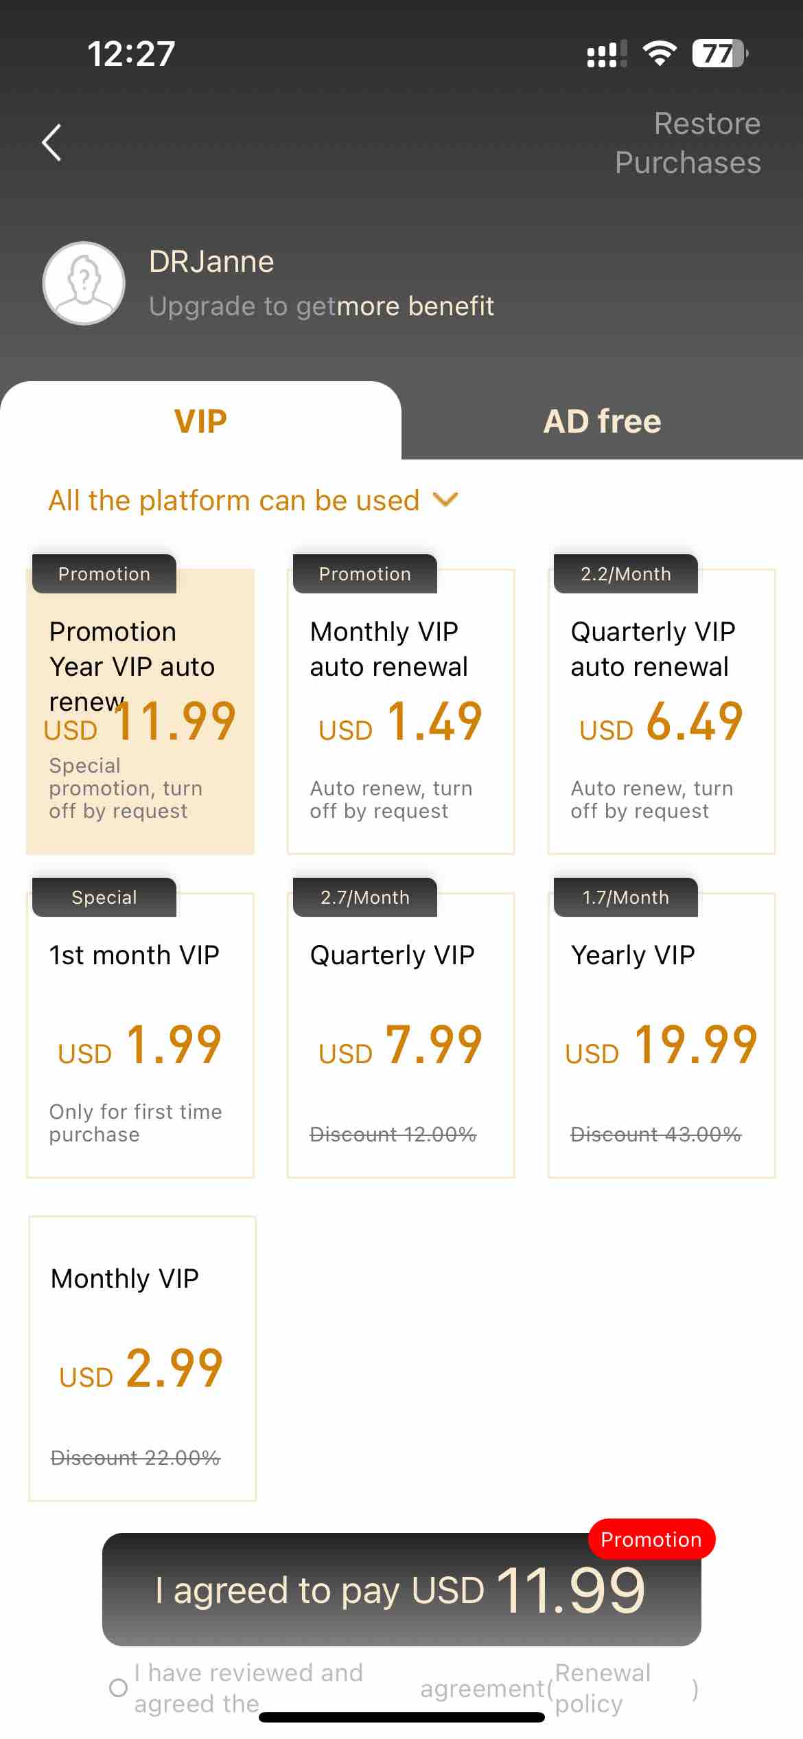Tap the red Promotion badge
The image size is (803, 1739).
651,1539
